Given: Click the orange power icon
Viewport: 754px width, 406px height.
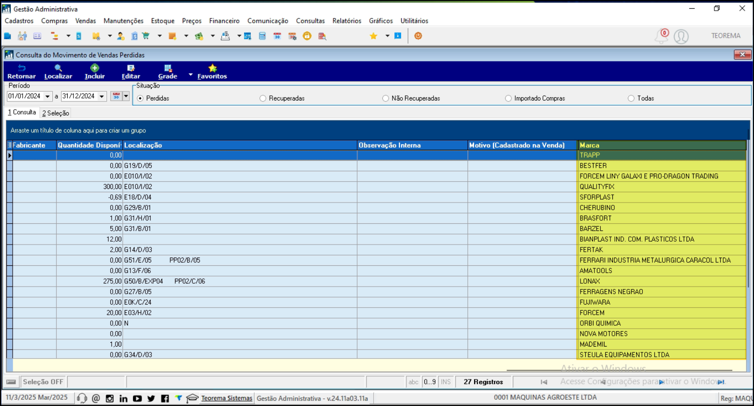Looking at the screenshot, I should 418,36.
